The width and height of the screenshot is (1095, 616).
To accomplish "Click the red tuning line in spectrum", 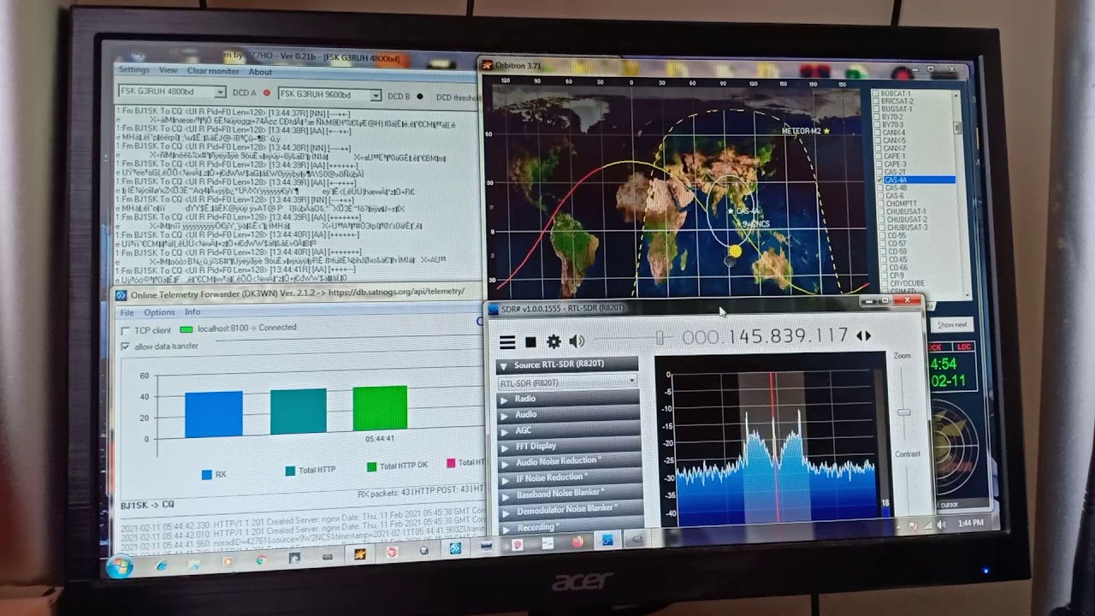I will tap(774, 445).
